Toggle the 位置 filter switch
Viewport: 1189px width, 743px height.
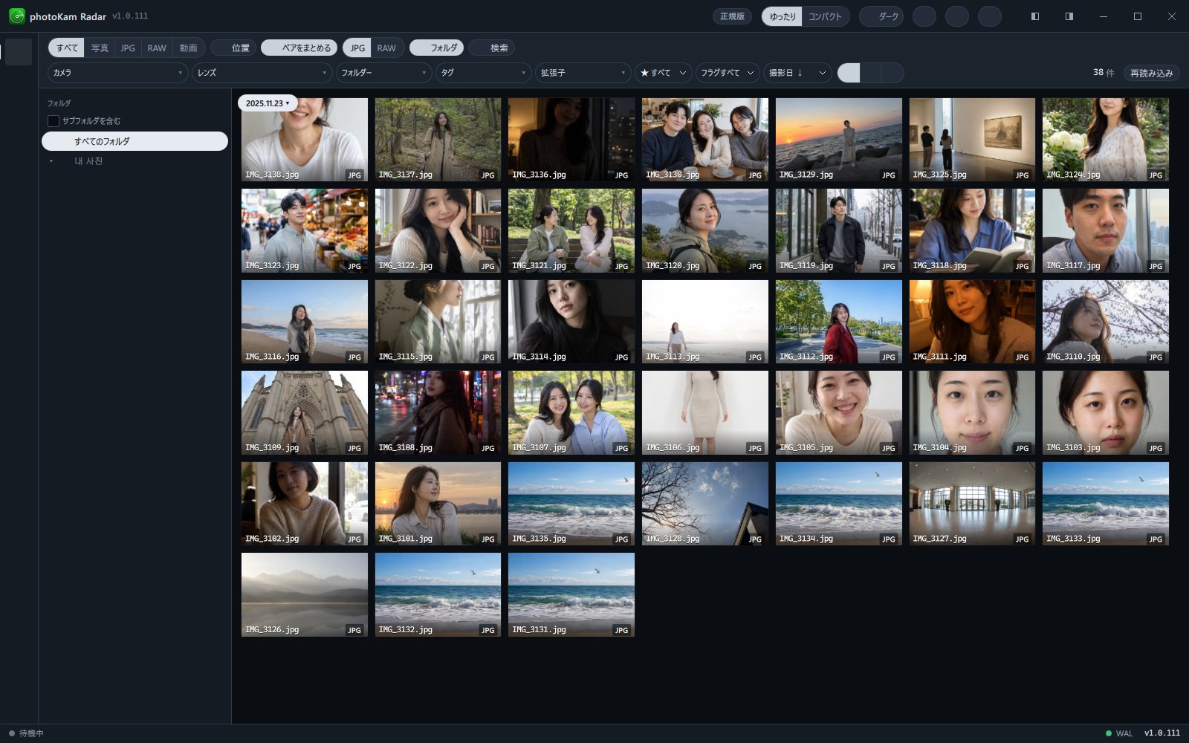tap(233, 48)
